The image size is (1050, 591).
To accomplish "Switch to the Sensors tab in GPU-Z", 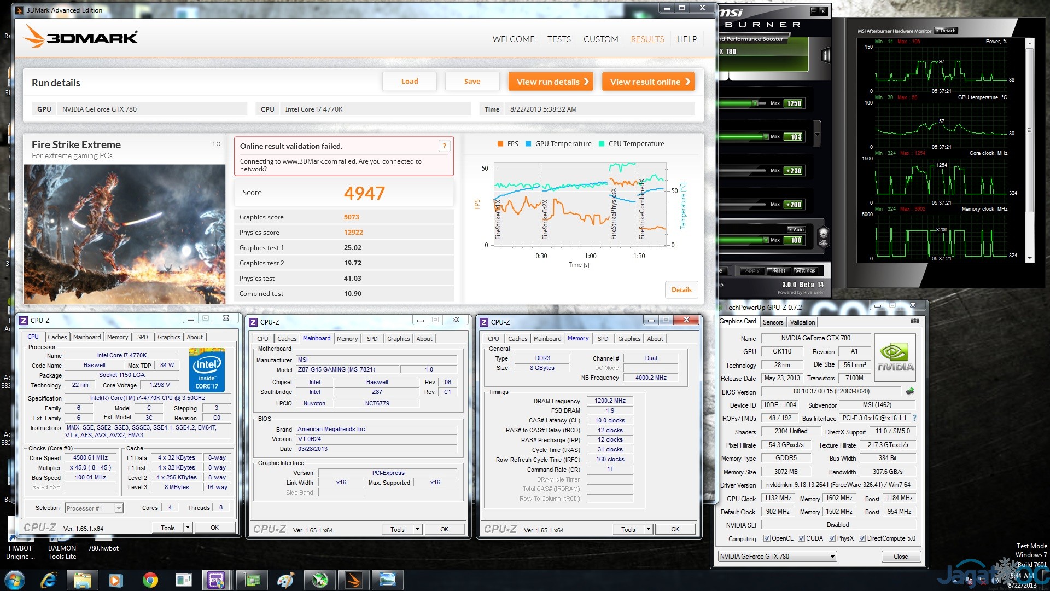I will point(773,322).
